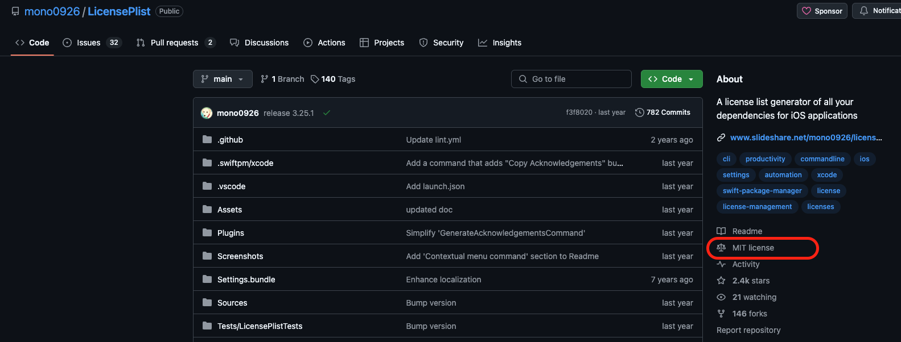Open the .swiftpm/xcode folder
The width and height of the screenshot is (901, 342).
245,163
